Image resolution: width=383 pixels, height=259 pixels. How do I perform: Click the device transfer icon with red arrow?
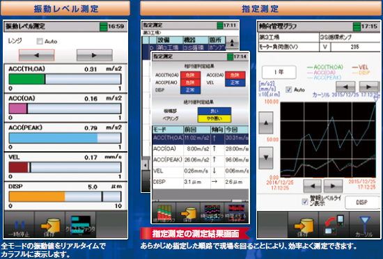(x=334, y=225)
